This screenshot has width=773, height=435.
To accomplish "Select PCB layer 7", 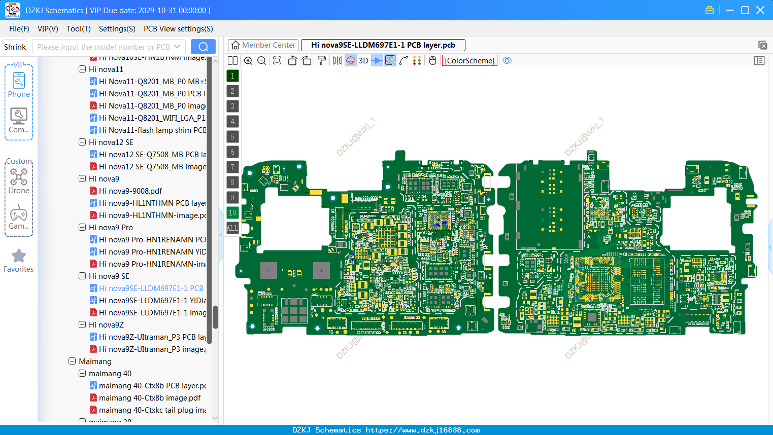I will [232, 167].
